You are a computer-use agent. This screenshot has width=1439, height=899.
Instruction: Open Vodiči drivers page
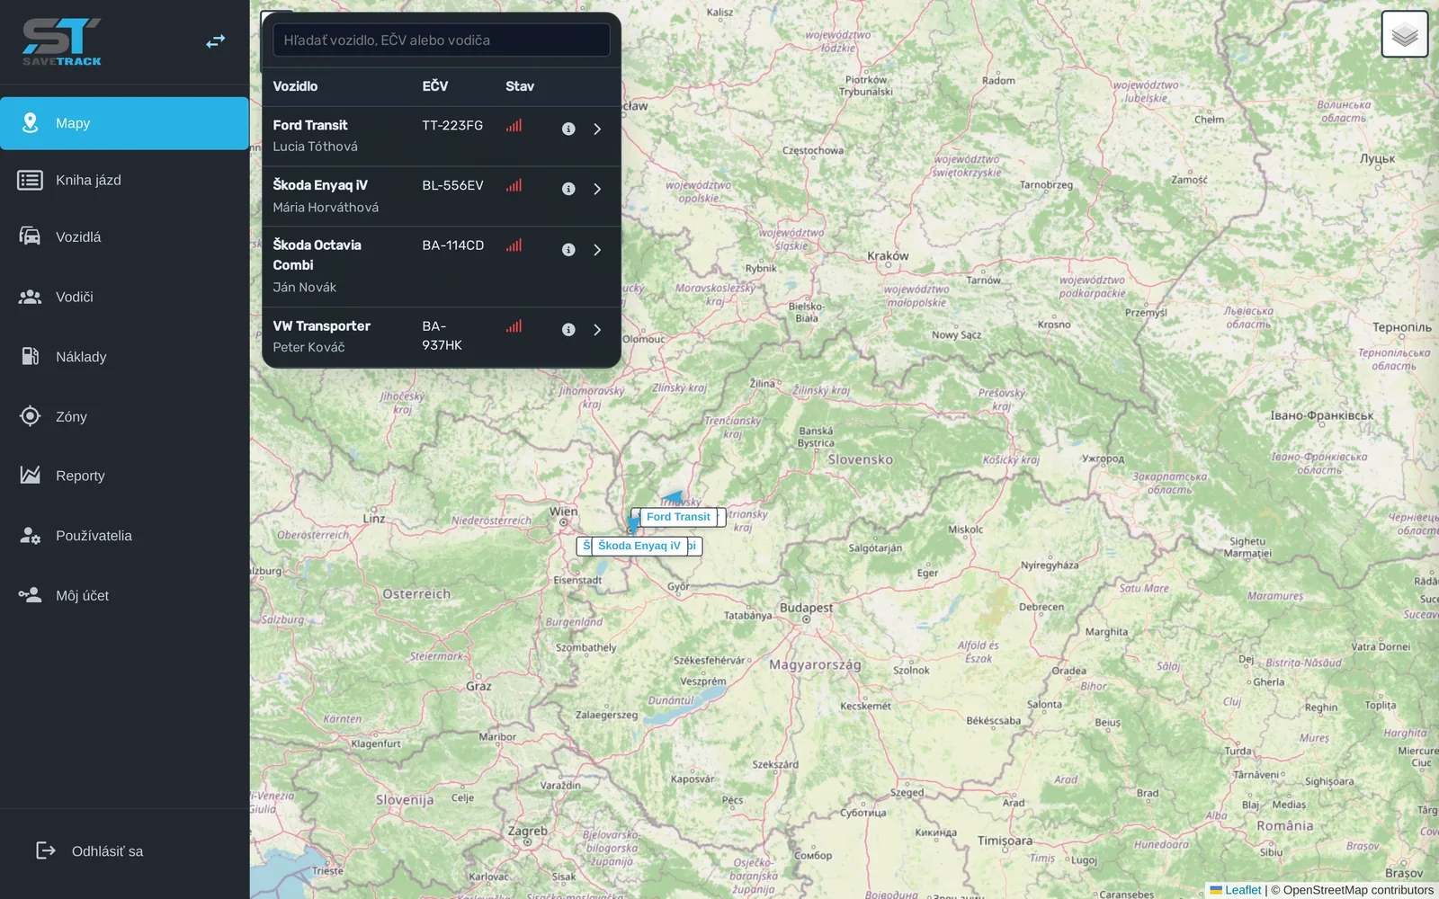click(124, 297)
